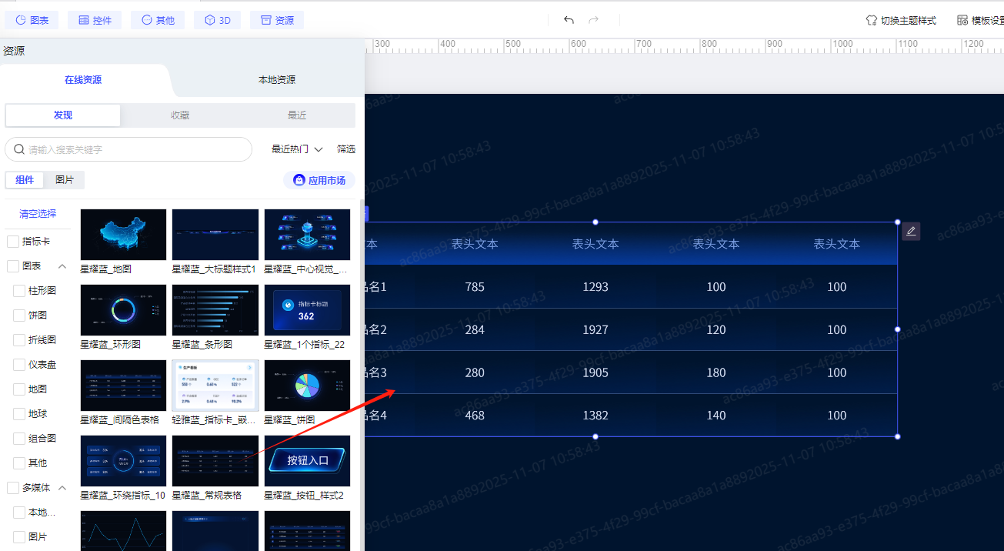Select the 最近 tab

297,115
